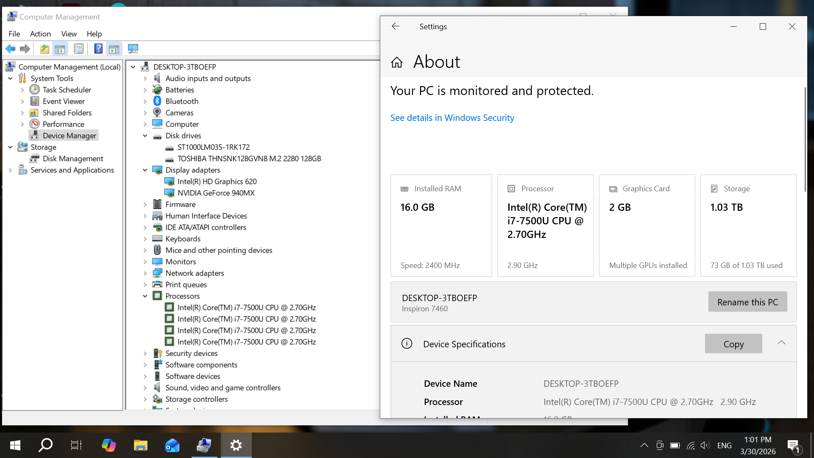Copy device specifications with Copy button
814x458 pixels.
tap(733, 344)
